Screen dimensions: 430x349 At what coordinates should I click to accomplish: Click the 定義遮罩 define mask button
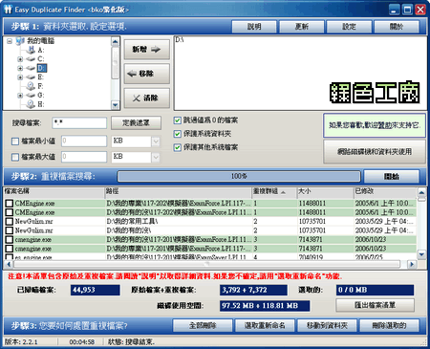point(136,123)
